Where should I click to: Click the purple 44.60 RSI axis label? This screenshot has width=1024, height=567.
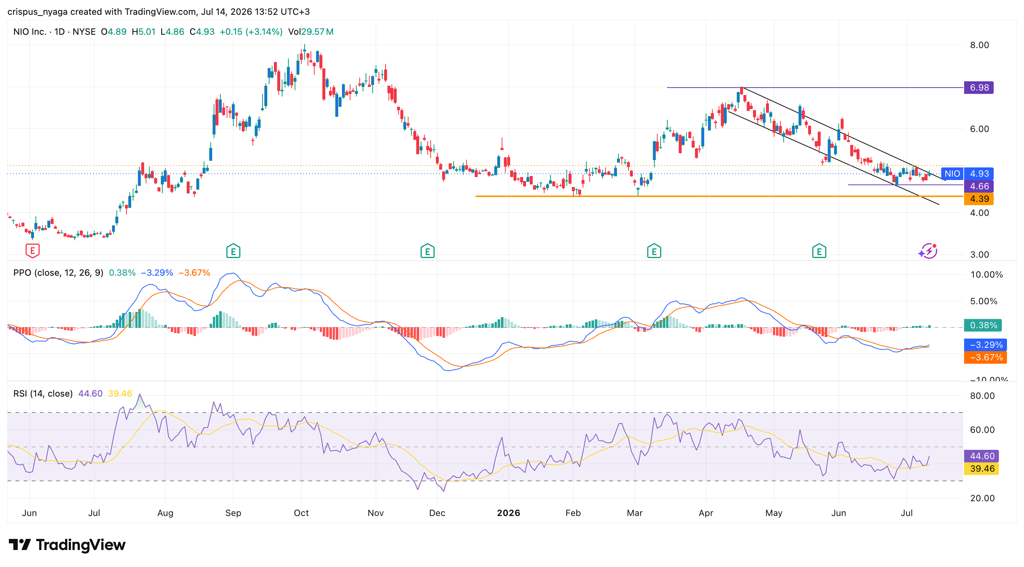pyautogui.click(x=981, y=456)
